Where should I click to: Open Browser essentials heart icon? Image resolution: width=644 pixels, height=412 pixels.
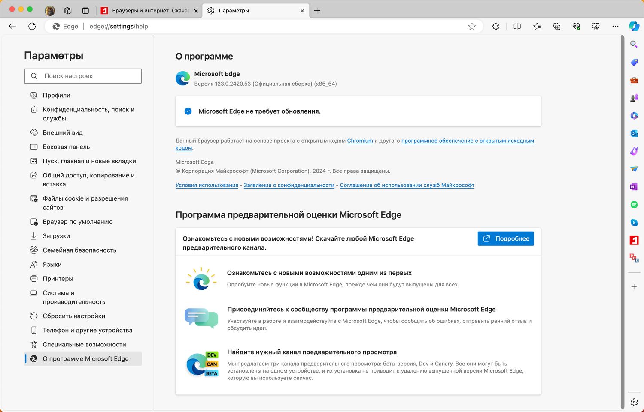(x=577, y=26)
